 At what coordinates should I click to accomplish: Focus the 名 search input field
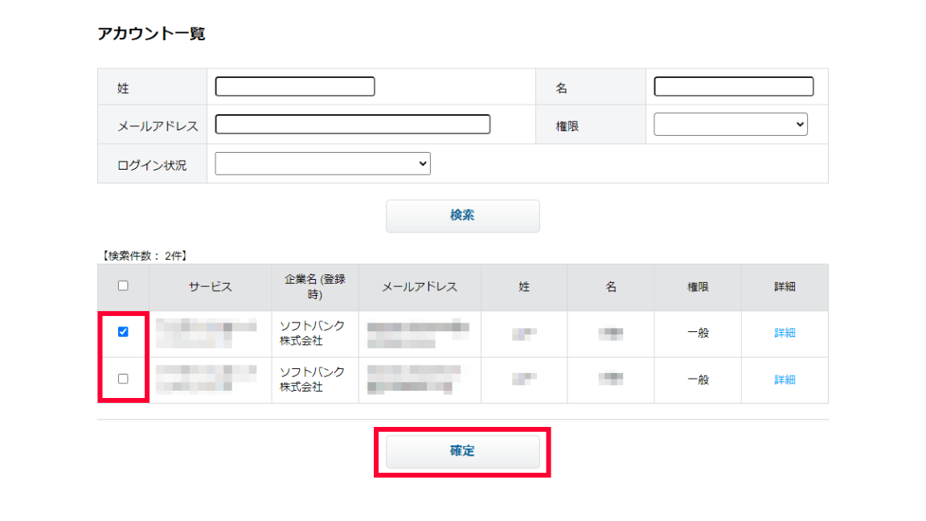click(733, 87)
